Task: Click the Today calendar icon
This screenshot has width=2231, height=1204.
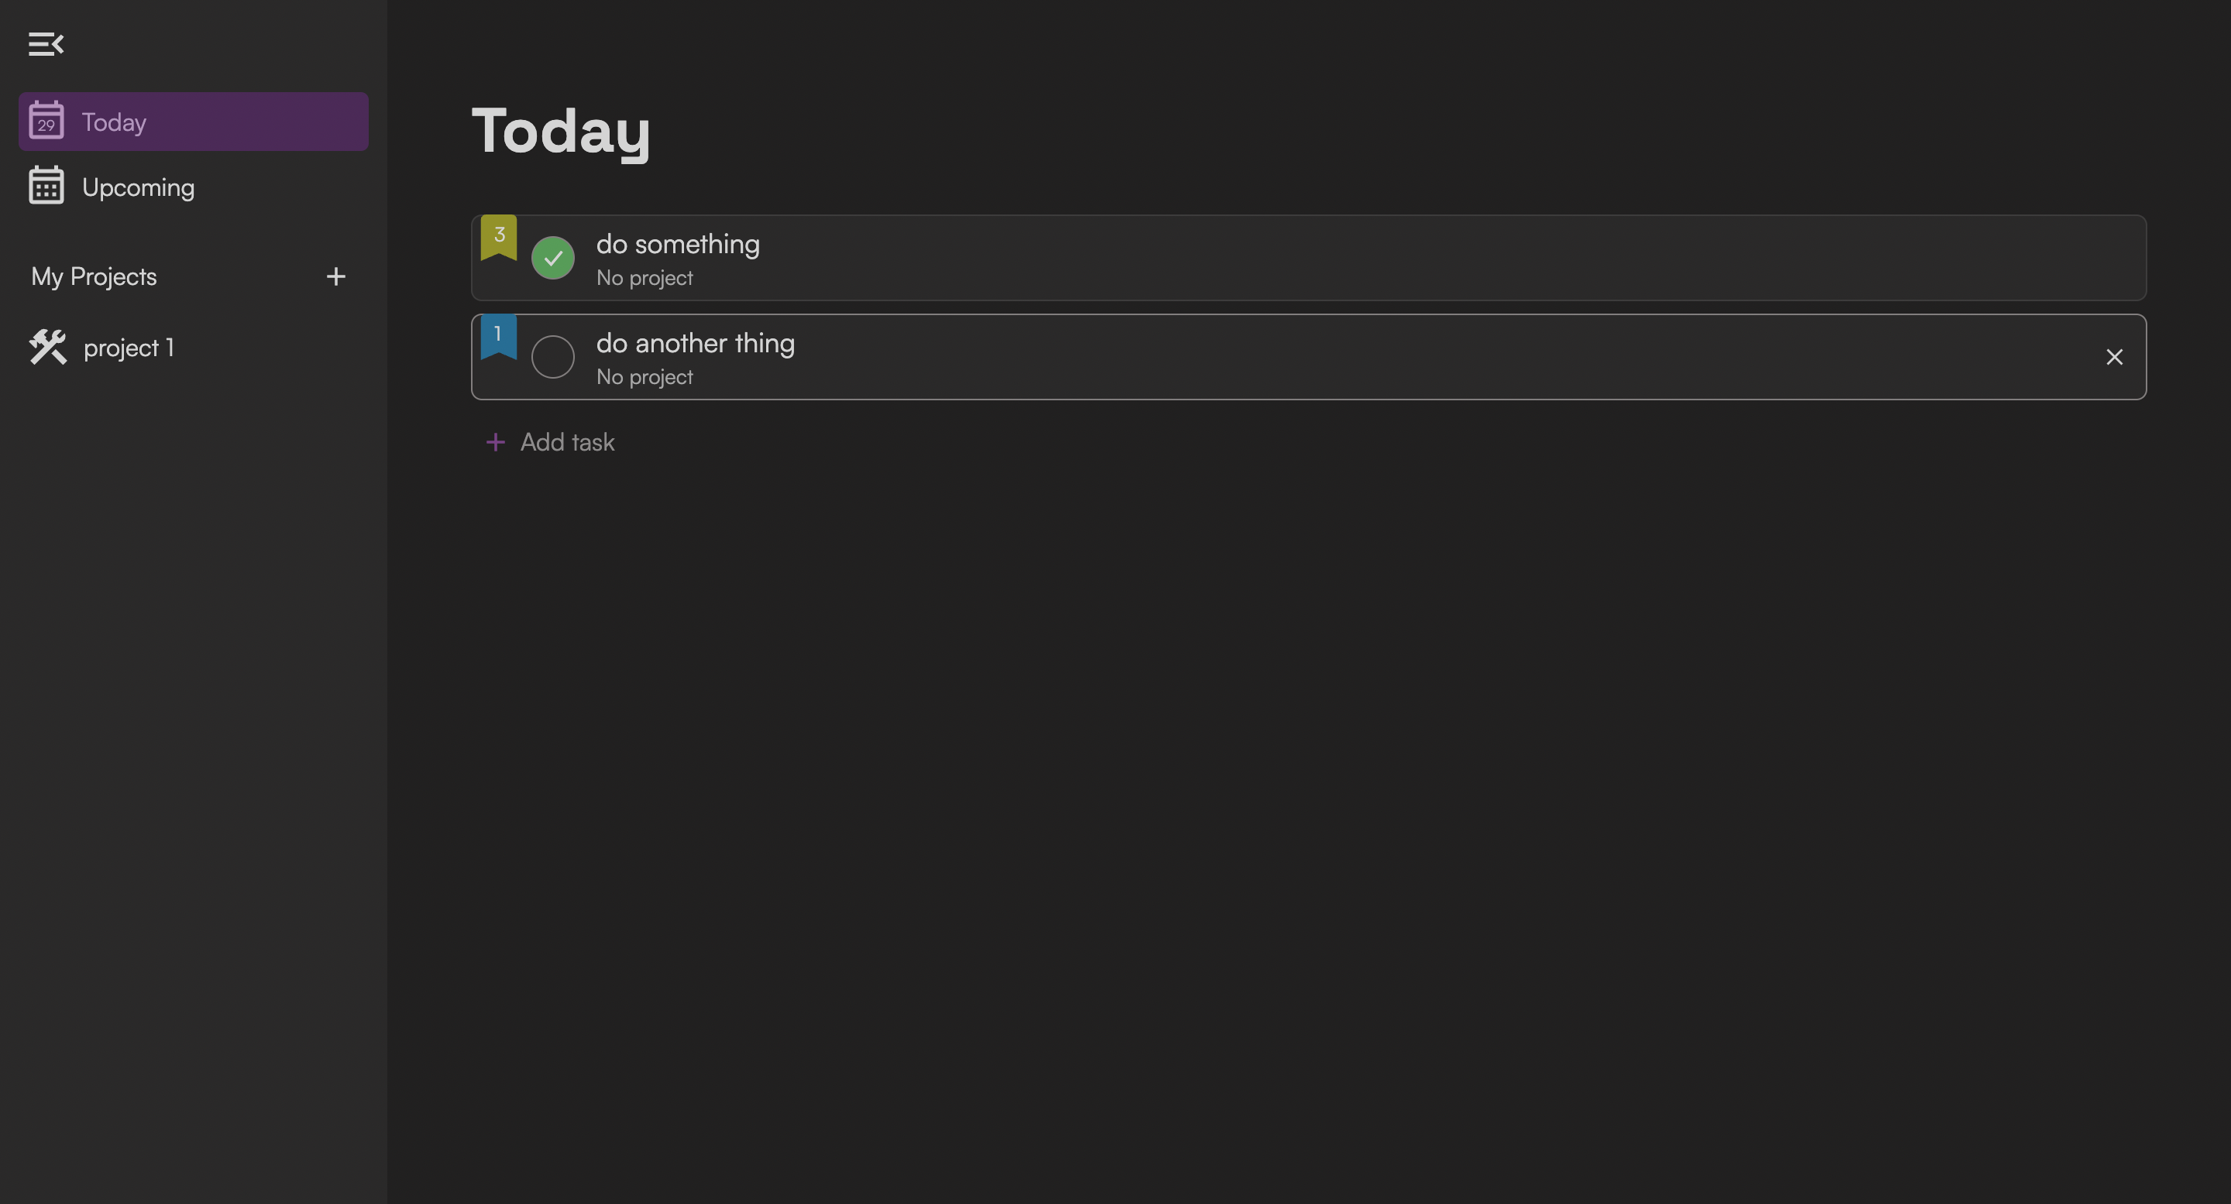Action: click(x=46, y=122)
